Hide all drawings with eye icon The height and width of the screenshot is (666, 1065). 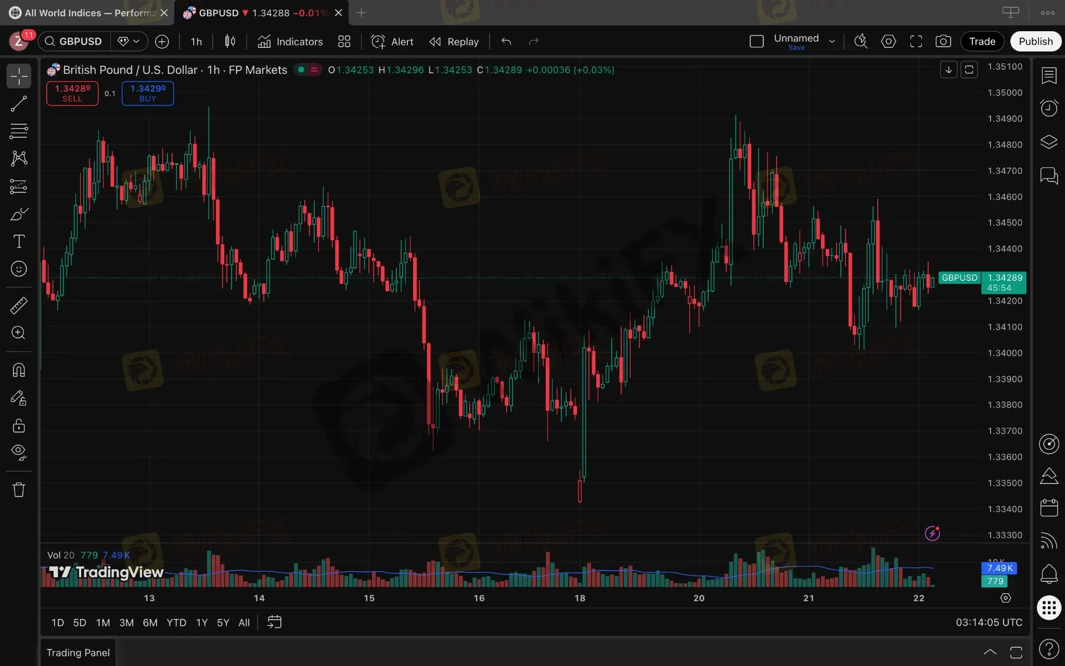click(x=19, y=452)
